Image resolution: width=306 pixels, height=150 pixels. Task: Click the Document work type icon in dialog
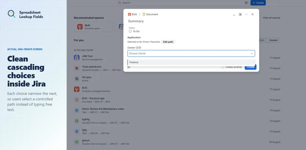click(x=144, y=14)
